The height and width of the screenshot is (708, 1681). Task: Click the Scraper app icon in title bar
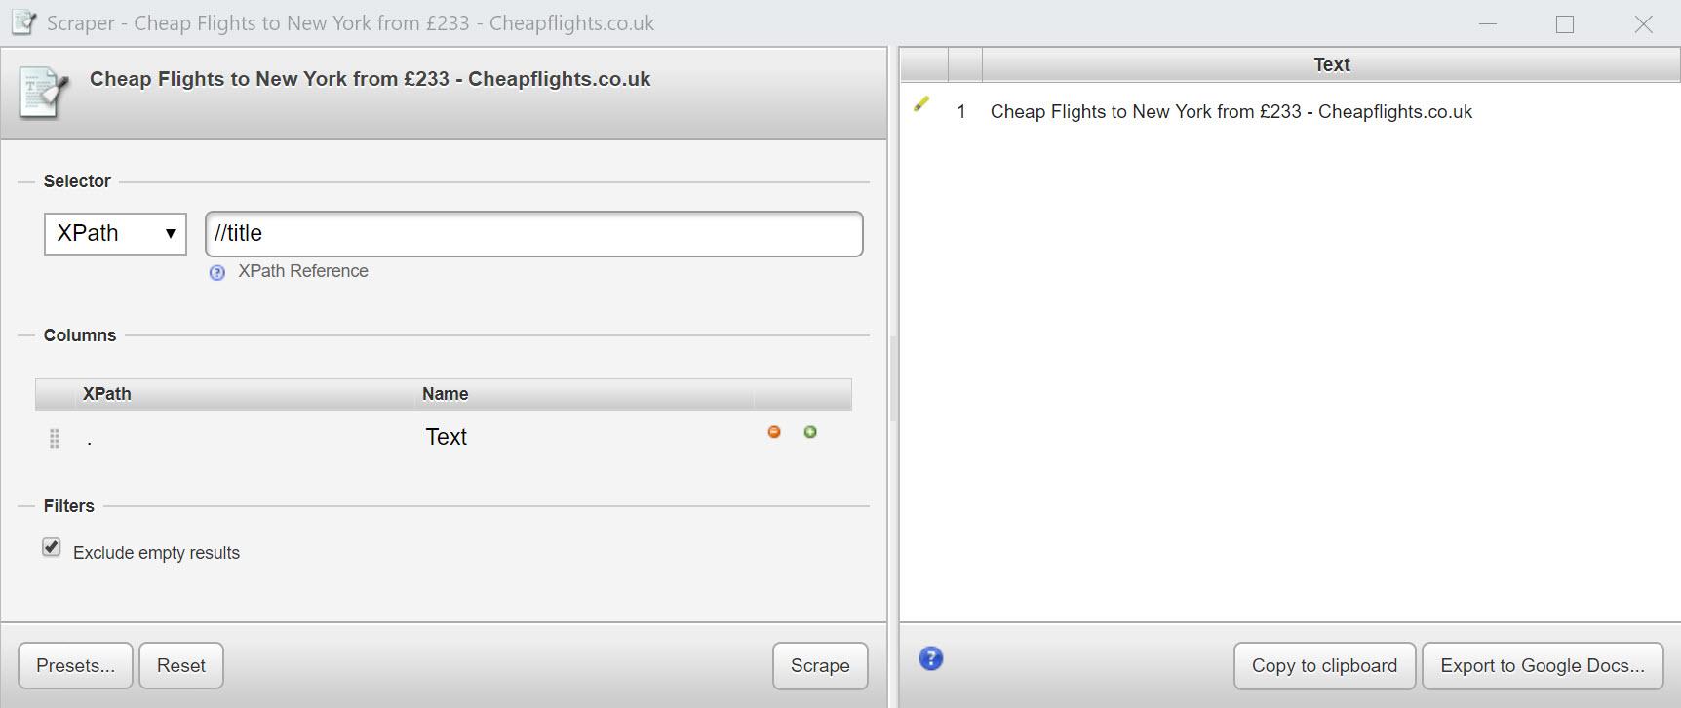pos(24,21)
